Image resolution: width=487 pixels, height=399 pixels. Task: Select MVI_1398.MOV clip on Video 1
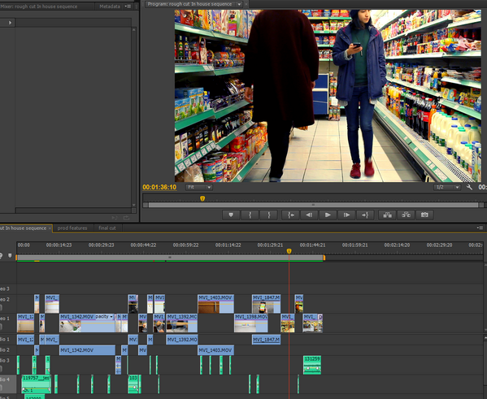point(251,323)
